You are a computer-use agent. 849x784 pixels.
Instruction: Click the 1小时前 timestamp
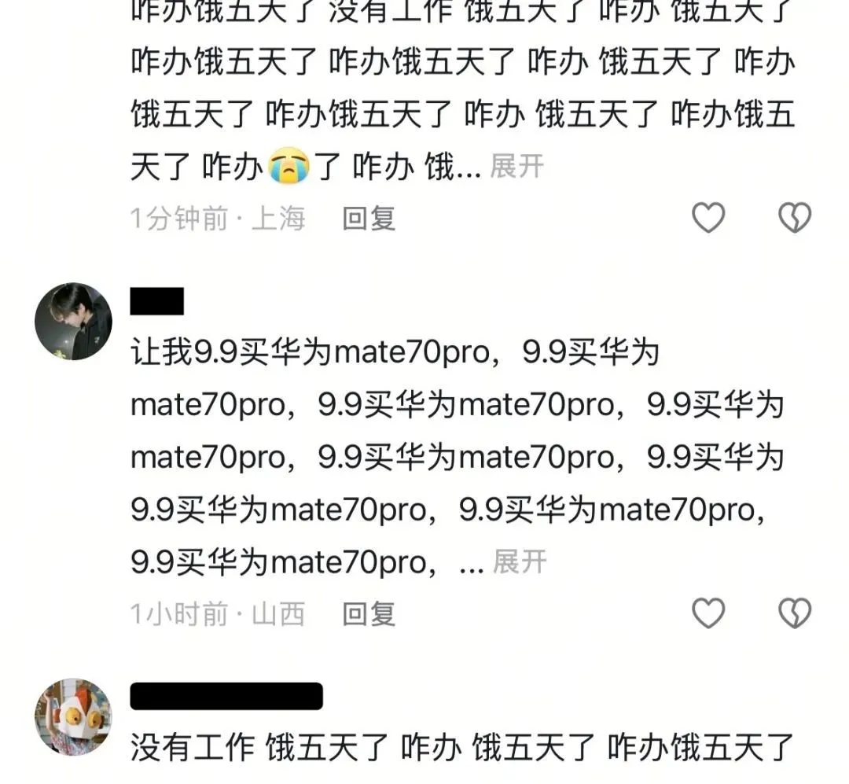coord(179,614)
